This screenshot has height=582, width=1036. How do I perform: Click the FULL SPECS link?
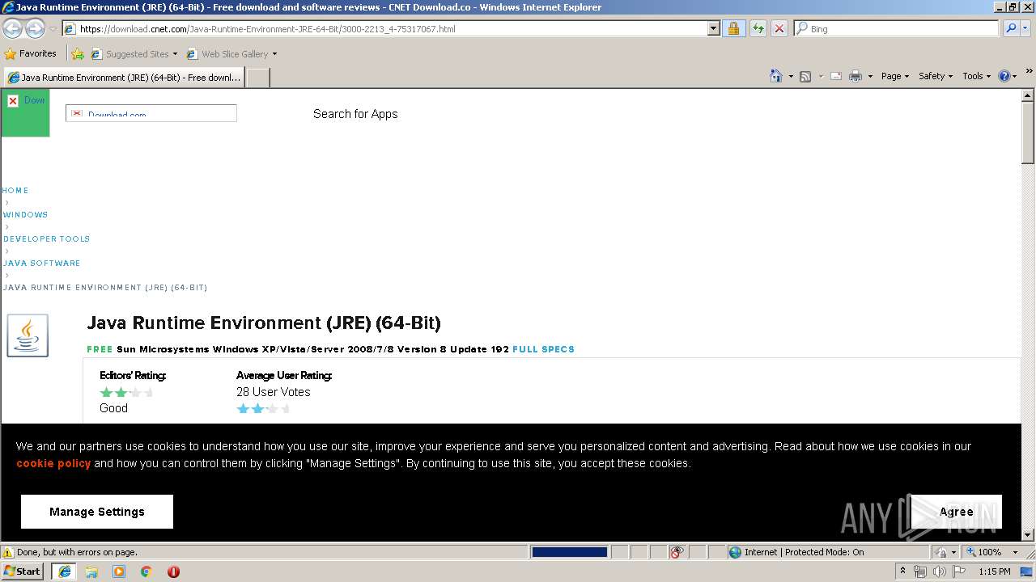coord(543,349)
